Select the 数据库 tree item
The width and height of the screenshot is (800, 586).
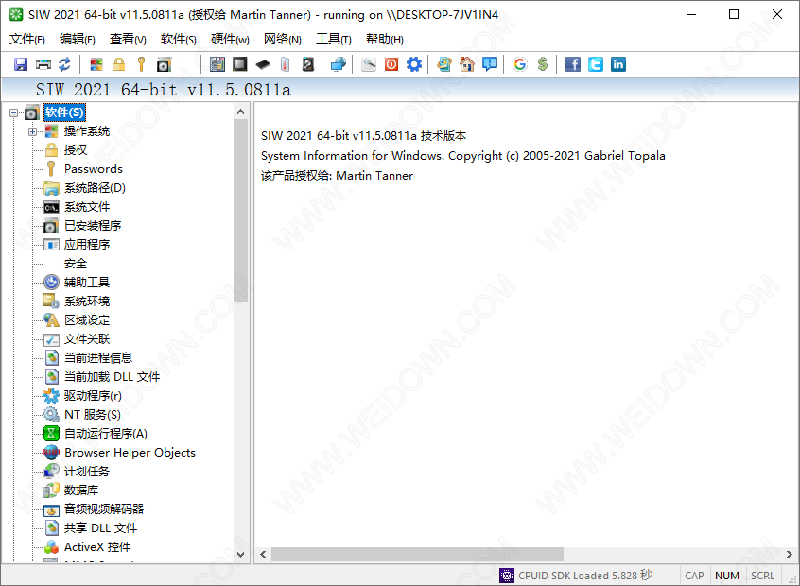(x=81, y=491)
